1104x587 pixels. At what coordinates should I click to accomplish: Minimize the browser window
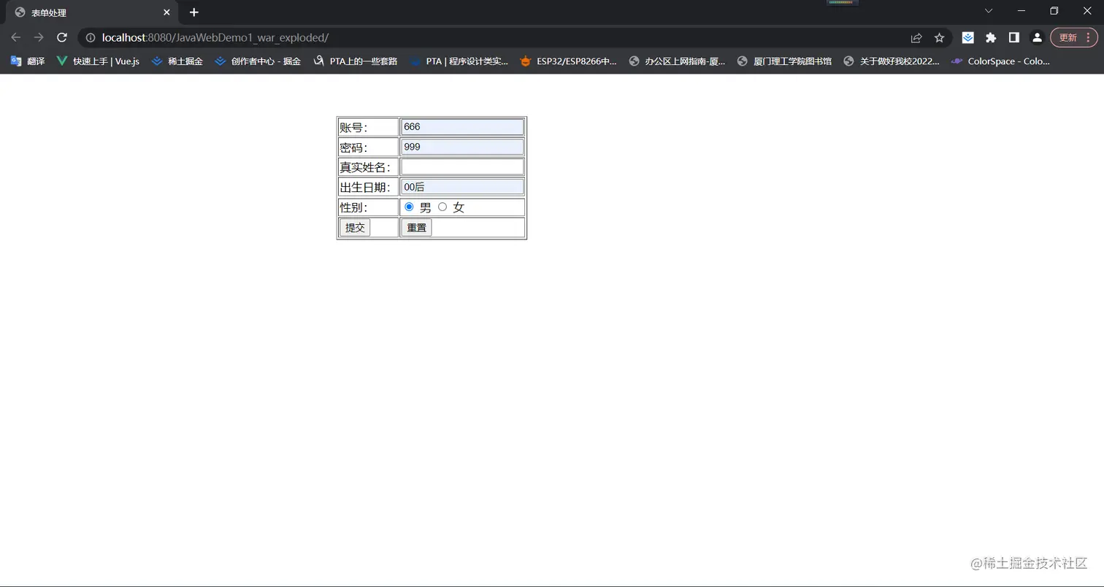[1021, 11]
